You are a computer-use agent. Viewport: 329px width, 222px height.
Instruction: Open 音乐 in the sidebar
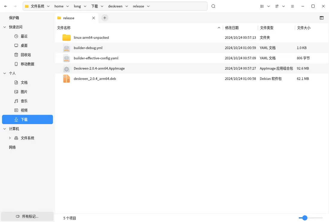pyautogui.click(x=28, y=101)
